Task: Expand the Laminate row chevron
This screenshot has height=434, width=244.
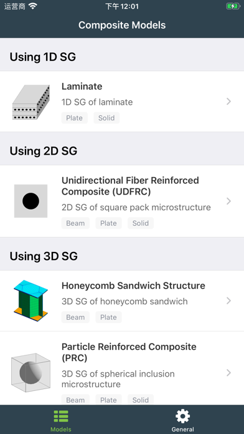Action: pos(228,102)
